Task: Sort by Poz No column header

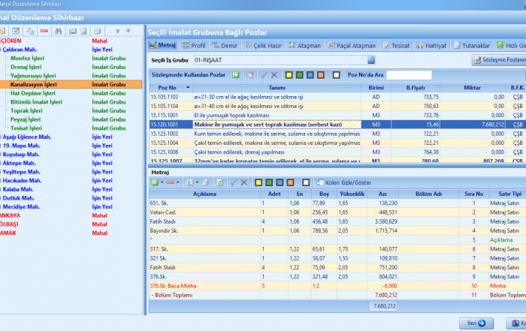Action: tap(167, 88)
